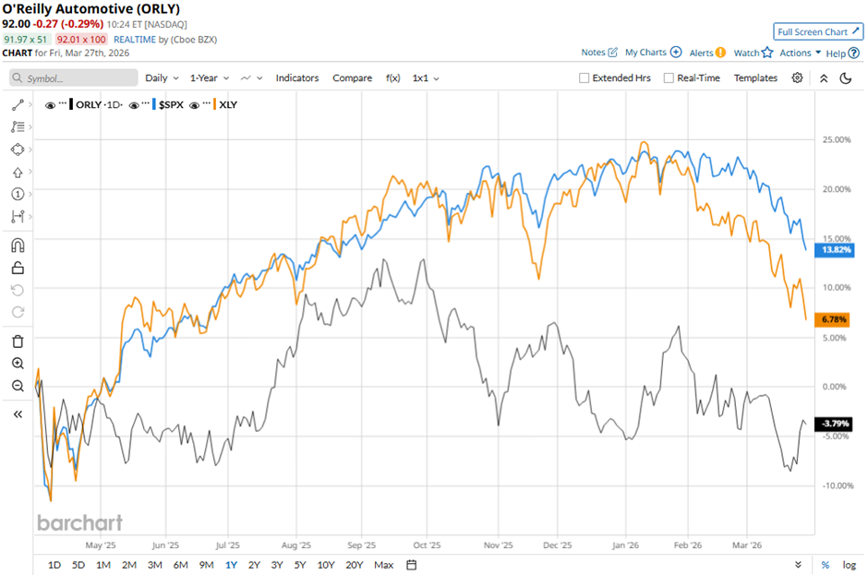Select the trend line drawing tool
The height and width of the screenshot is (575, 868).
pos(18,105)
